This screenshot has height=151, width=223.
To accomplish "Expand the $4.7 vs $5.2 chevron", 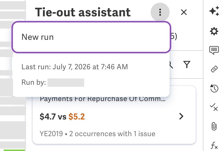I will point(181,116).
